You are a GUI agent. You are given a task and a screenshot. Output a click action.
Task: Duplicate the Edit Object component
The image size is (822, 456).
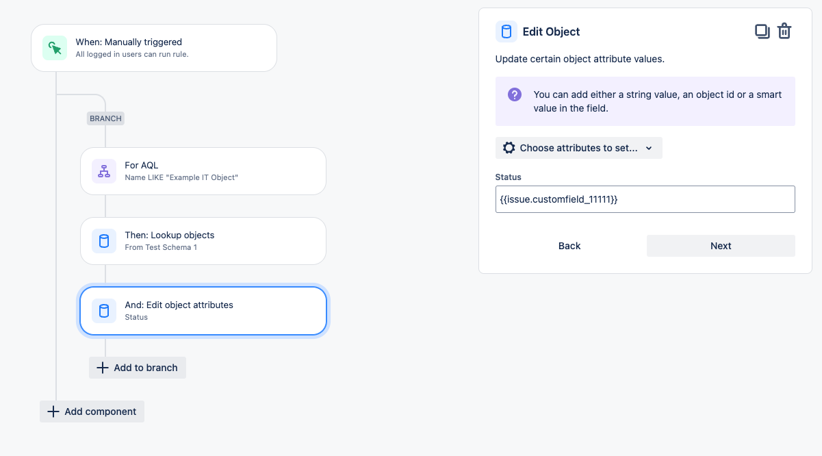click(762, 30)
